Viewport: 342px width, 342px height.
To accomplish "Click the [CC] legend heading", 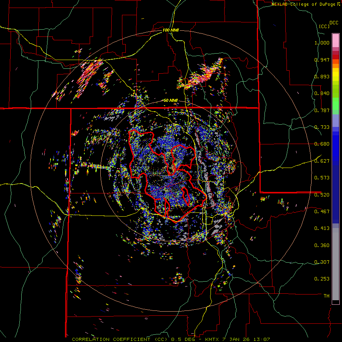I will pyautogui.click(x=324, y=26).
